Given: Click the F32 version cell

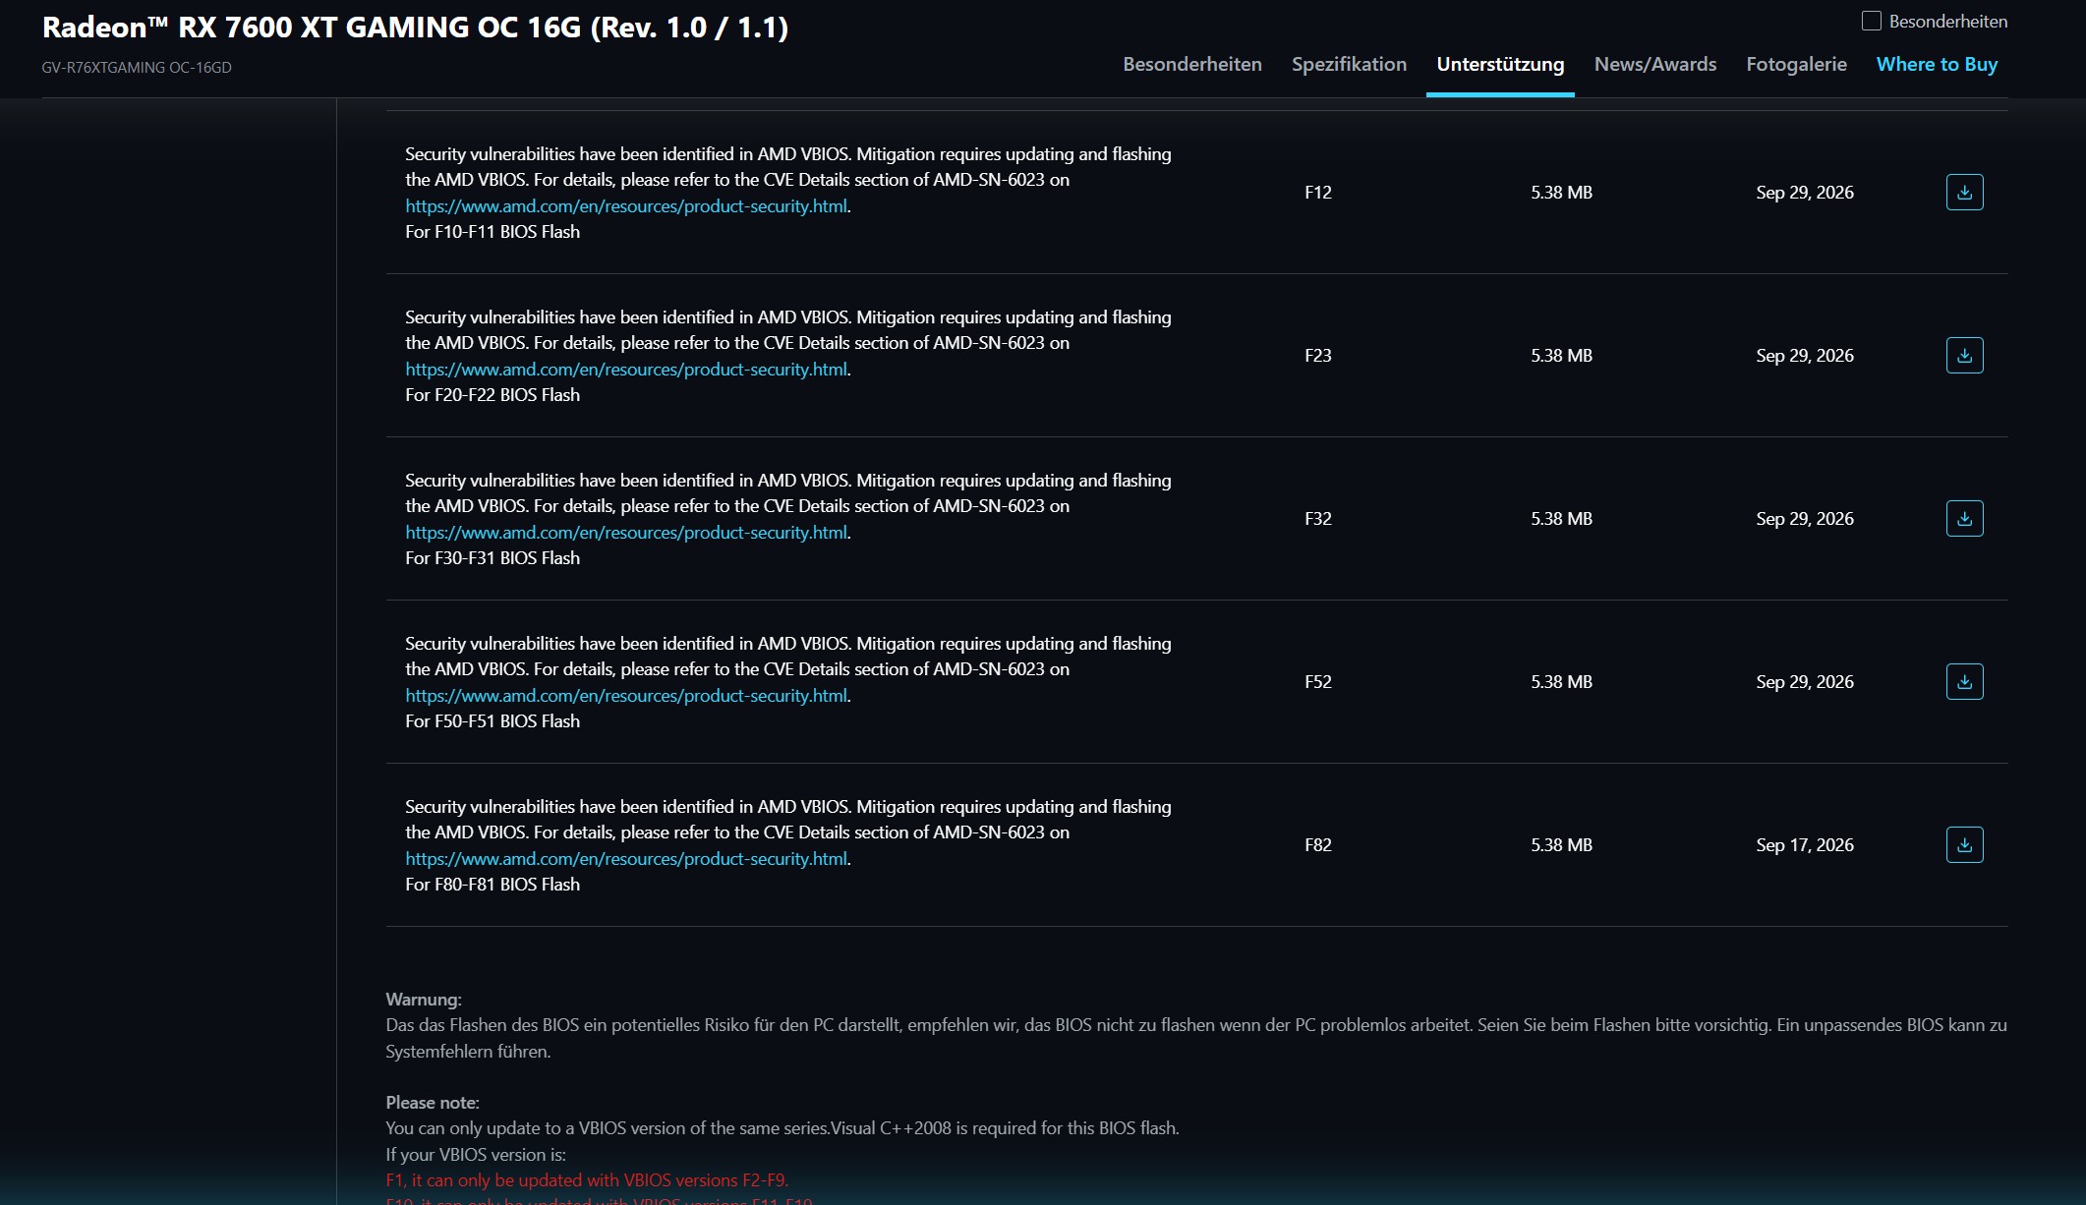Looking at the screenshot, I should (x=1317, y=518).
